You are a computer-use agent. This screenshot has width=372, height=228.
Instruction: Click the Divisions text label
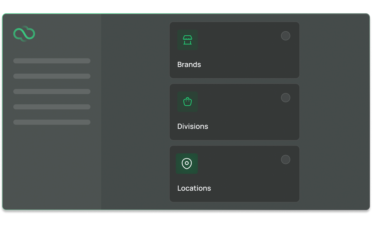193,126
